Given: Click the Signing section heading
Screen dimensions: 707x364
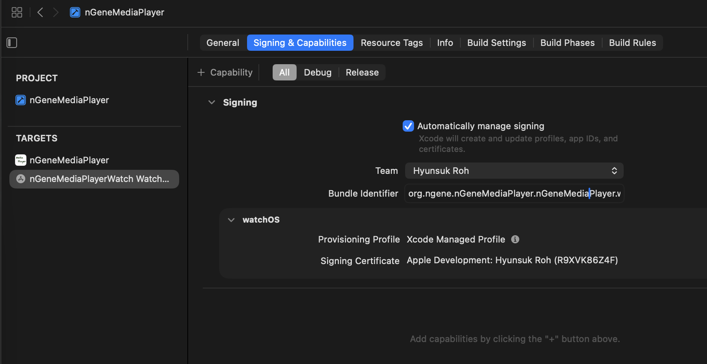Looking at the screenshot, I should (240, 102).
